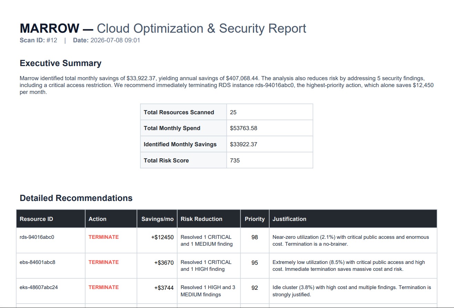Click priority value 92
The height and width of the screenshot is (308, 454).
click(x=255, y=288)
